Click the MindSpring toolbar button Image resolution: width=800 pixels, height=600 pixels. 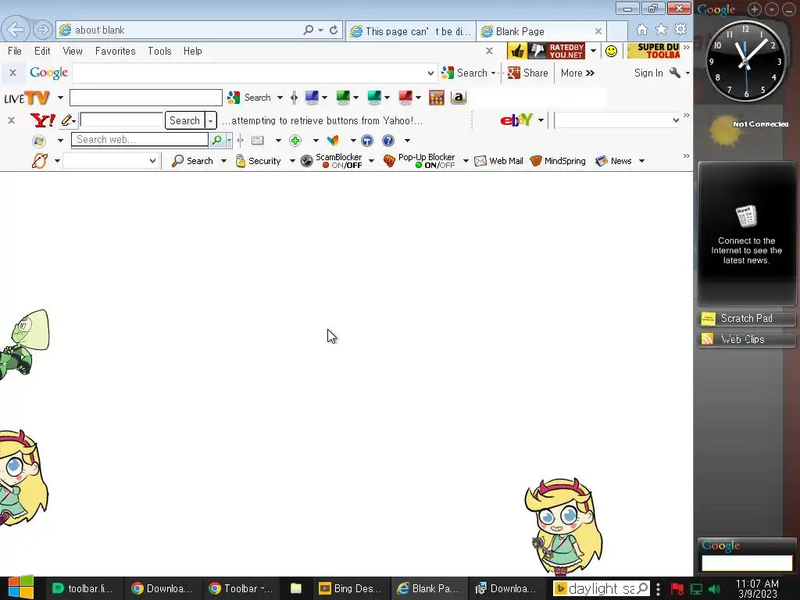(558, 161)
